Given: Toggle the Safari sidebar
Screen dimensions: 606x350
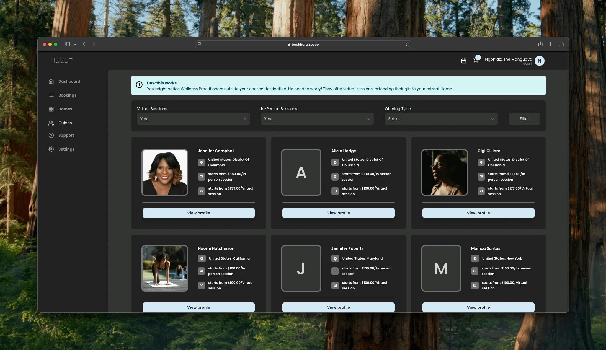Looking at the screenshot, I should (x=67, y=44).
